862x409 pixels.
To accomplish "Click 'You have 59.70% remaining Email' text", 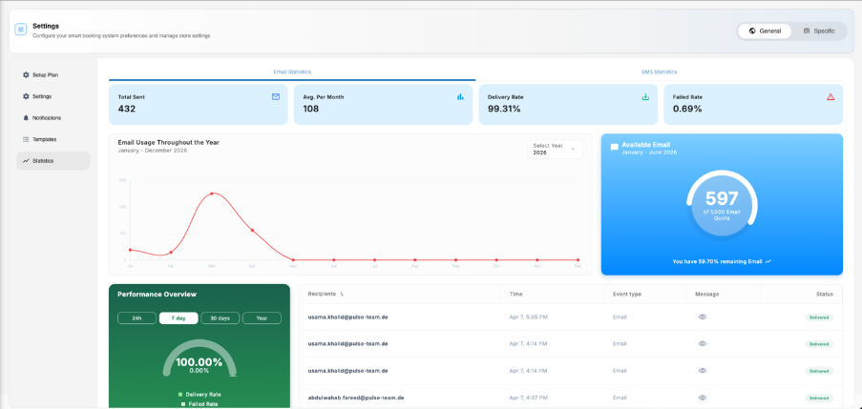I will [717, 262].
